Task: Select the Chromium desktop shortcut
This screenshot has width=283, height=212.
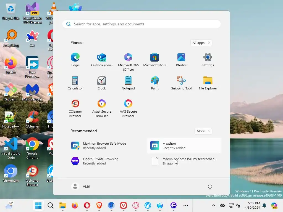Action: 11,174
